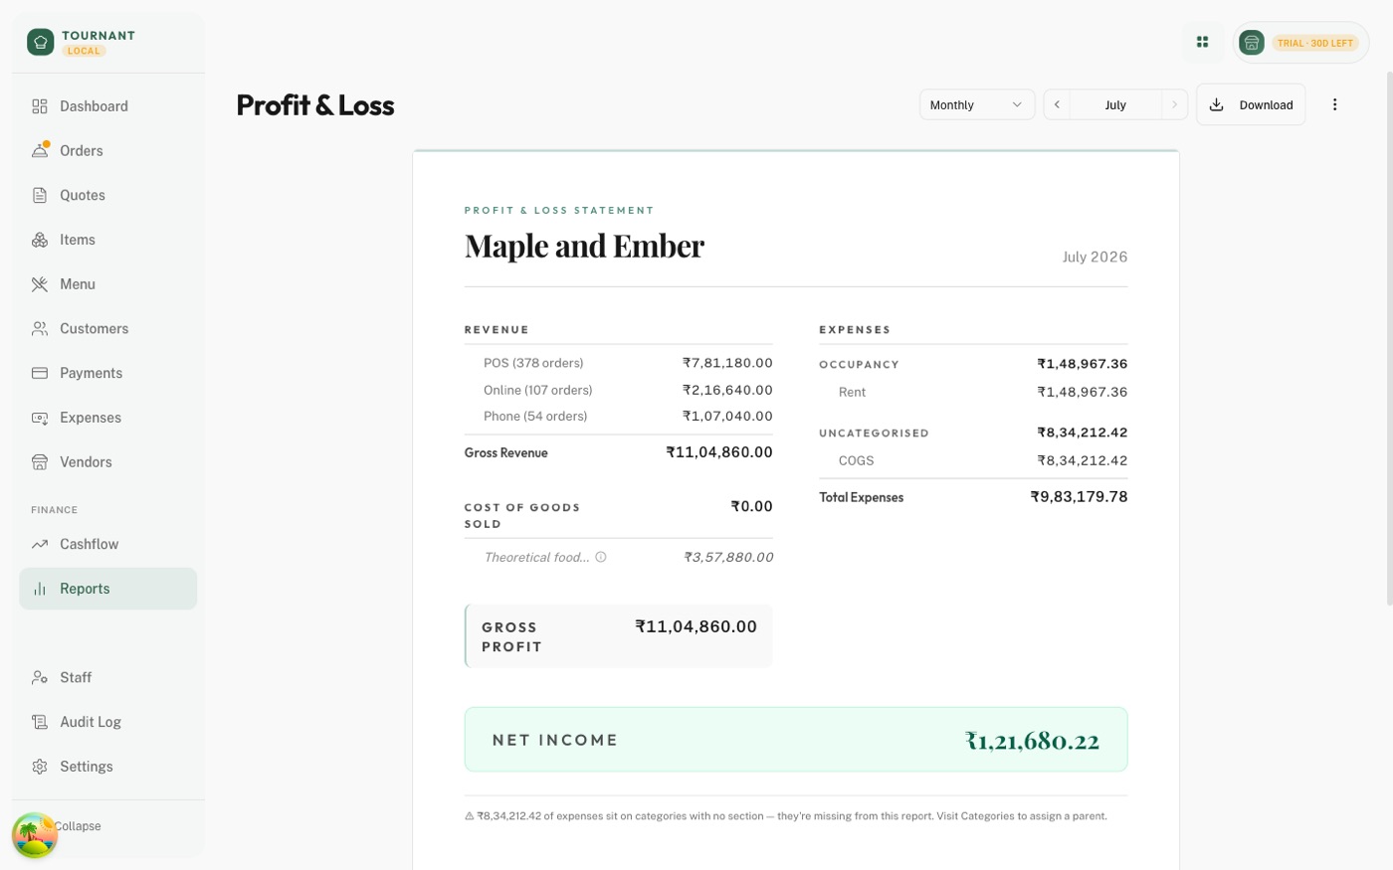1393x870 pixels.
Task: Go to Staff in sidebar
Action: (x=108, y=677)
